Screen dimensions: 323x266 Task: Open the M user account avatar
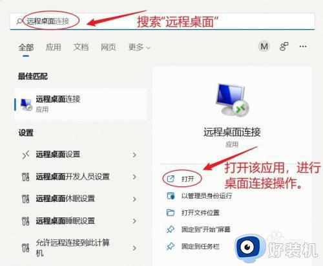click(x=264, y=47)
